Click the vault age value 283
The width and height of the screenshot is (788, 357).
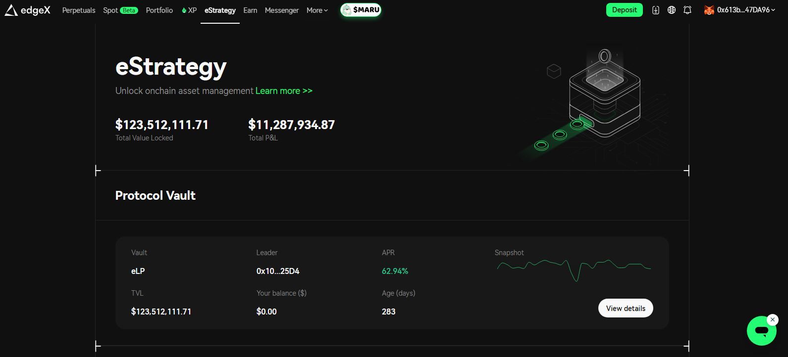click(x=389, y=312)
